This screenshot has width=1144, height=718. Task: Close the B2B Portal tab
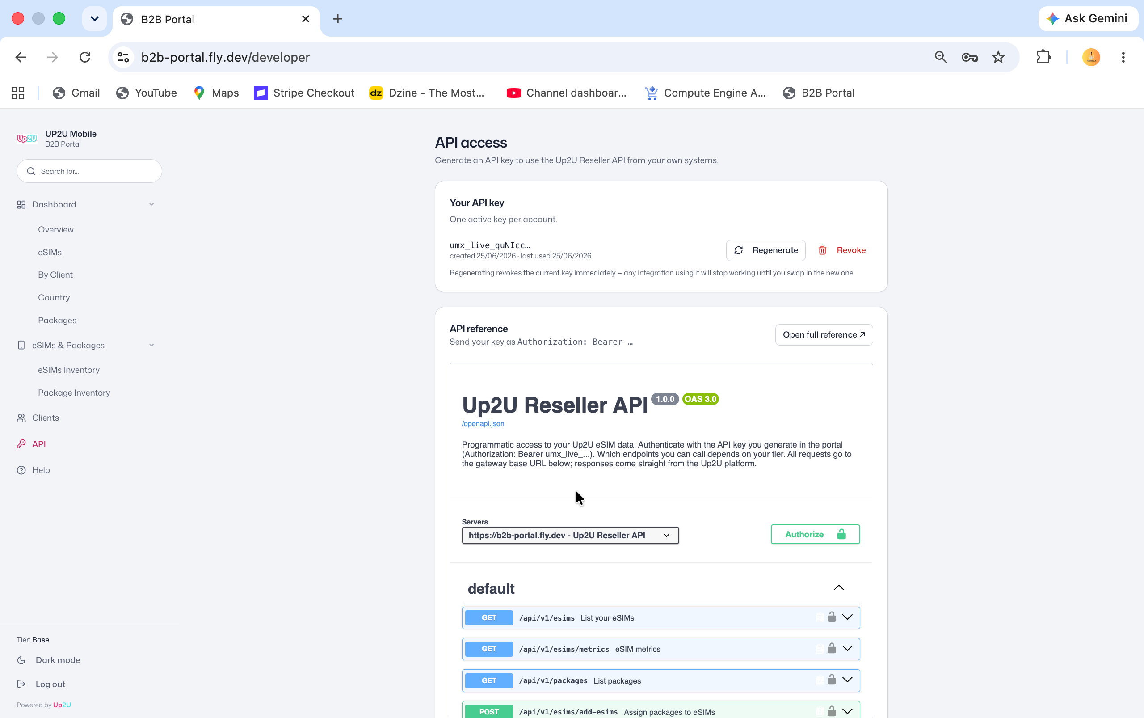[305, 19]
